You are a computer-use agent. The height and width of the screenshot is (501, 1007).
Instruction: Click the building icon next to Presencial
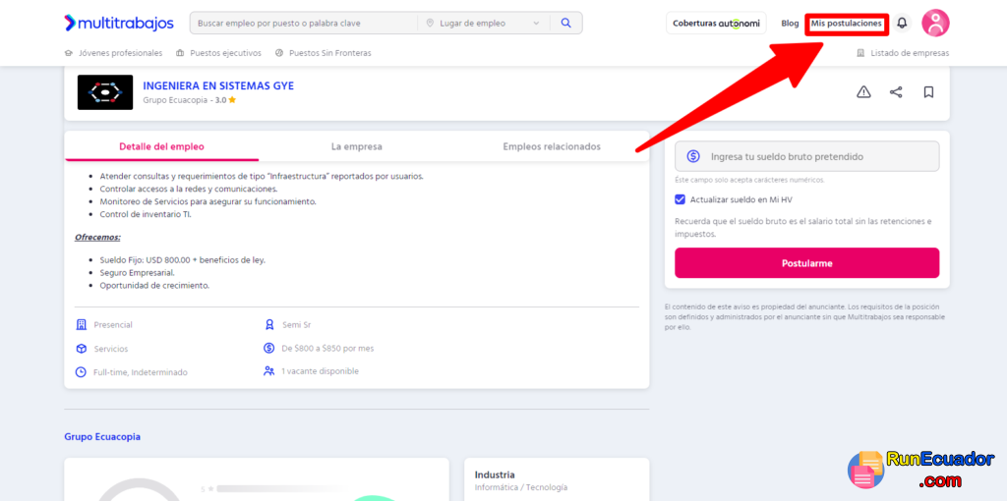click(81, 324)
